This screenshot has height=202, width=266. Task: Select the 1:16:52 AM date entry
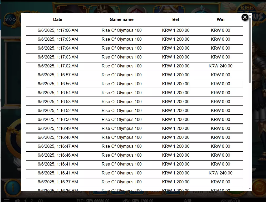58,110
